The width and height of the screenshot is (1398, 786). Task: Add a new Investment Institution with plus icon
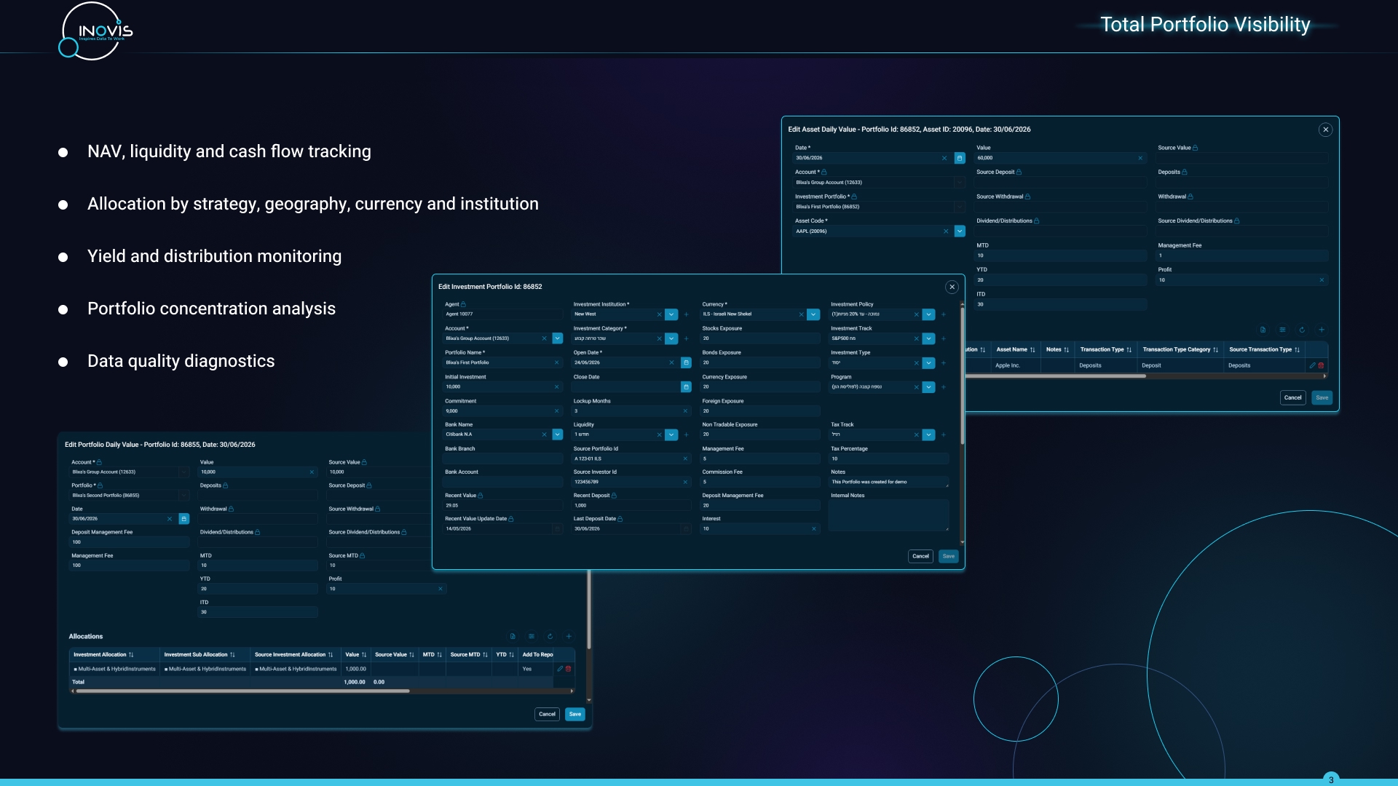(x=686, y=314)
